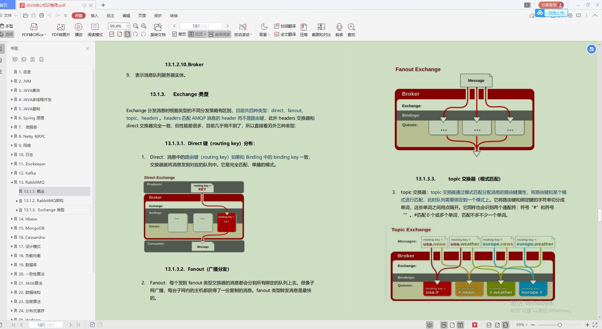Zoom in with the magnifier plus icon

(x=144, y=26)
